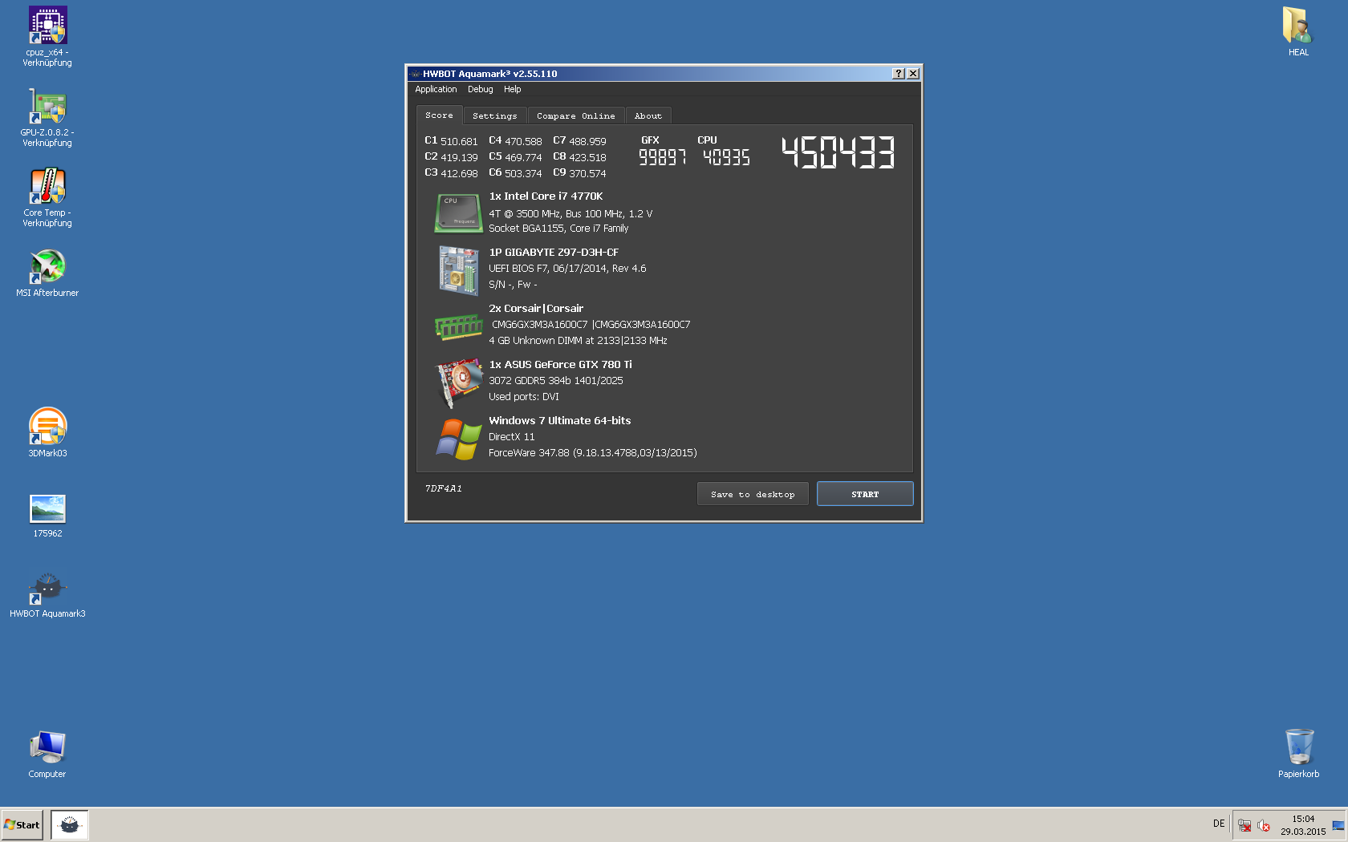Click the Socket BGA1155 text line
Screen dimensions: 1348x842
click(558, 229)
